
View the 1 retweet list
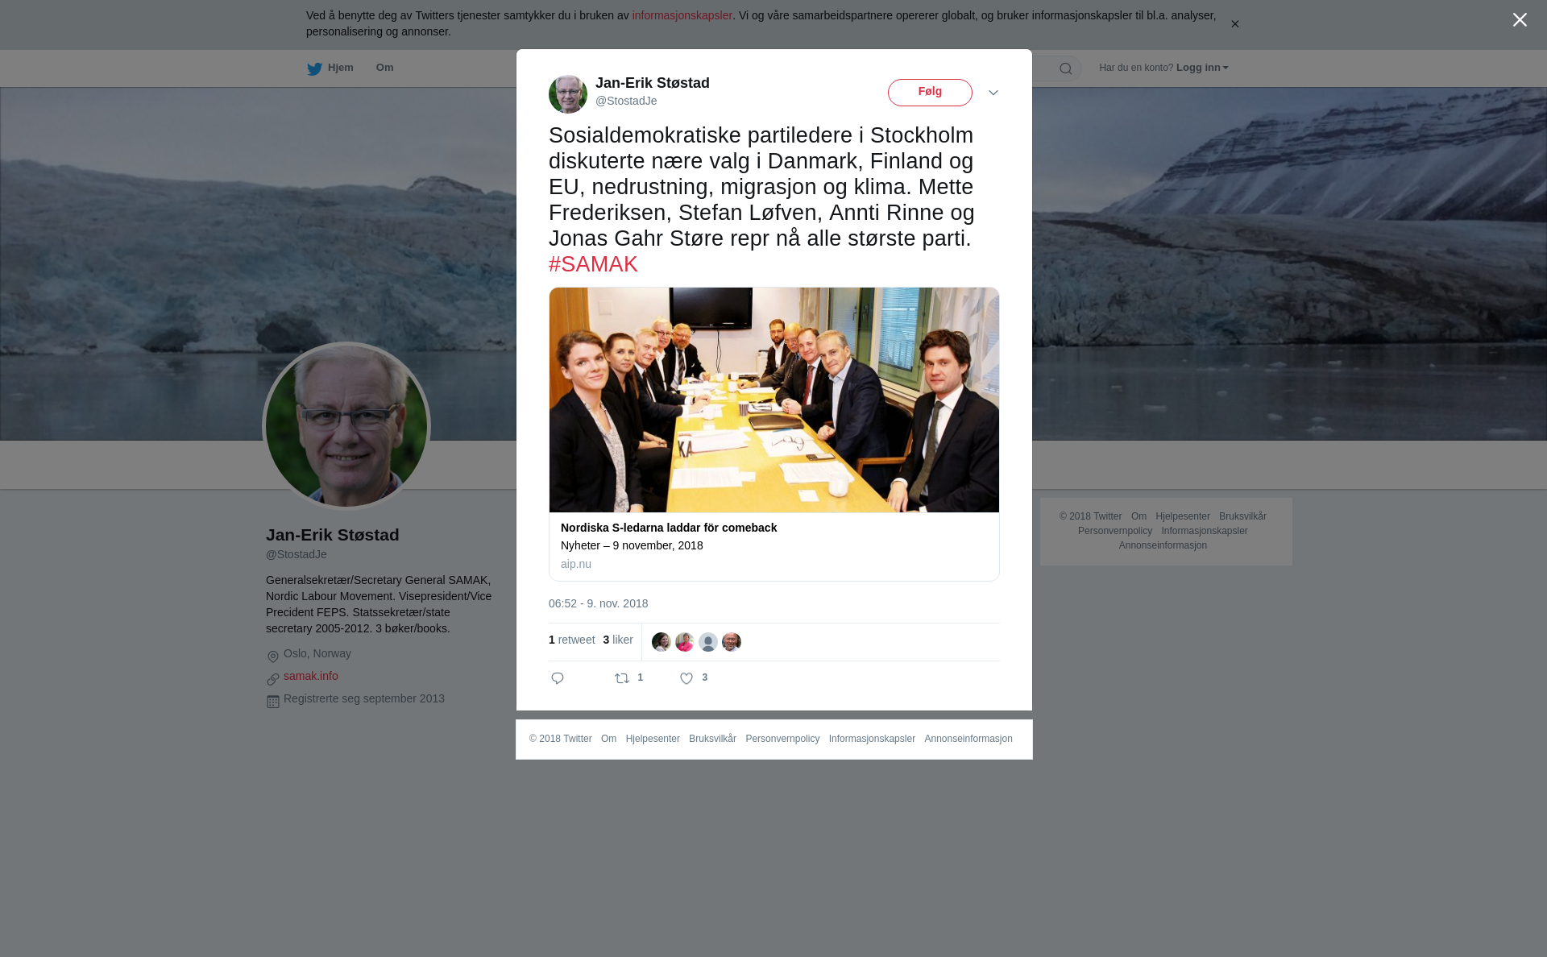[x=572, y=640]
